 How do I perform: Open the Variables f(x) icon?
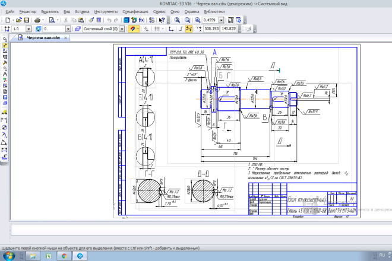(141, 20)
